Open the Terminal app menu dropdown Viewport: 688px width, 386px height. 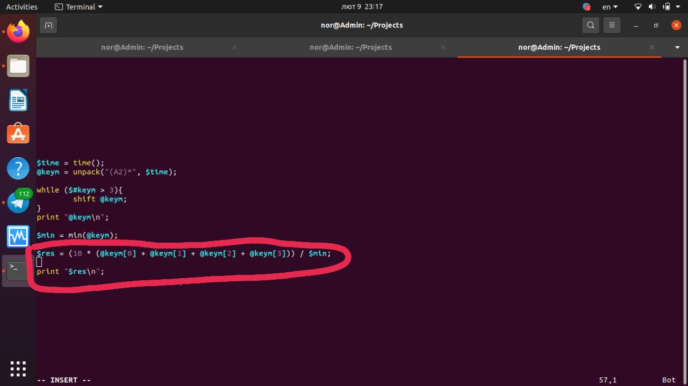(79, 7)
